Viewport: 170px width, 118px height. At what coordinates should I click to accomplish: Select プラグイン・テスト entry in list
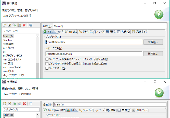click(x=13, y=56)
